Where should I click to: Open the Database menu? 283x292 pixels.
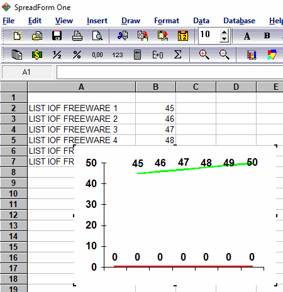point(240,21)
